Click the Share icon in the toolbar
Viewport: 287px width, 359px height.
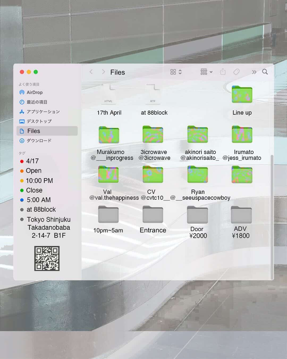point(223,72)
